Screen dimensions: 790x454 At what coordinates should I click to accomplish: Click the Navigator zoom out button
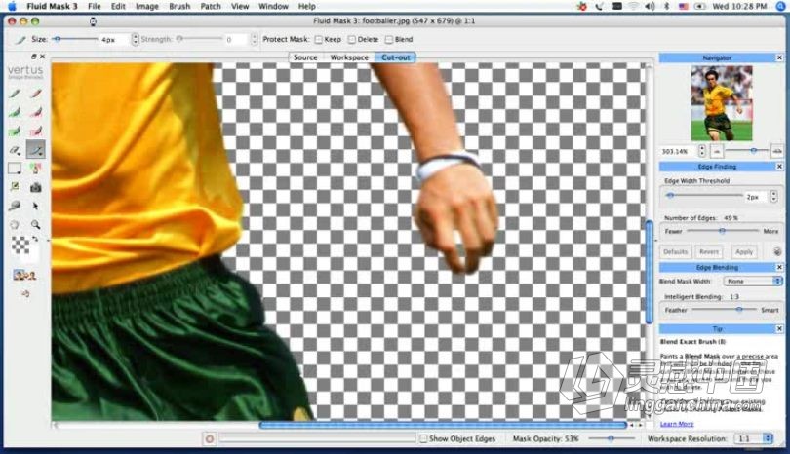[x=717, y=150]
